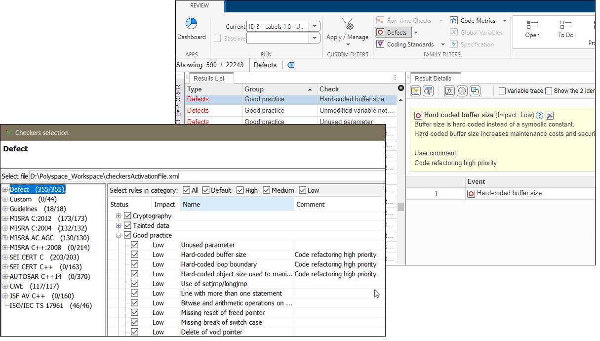
Task: Select the Hard-coded loop boundary row
Action: tap(245, 264)
